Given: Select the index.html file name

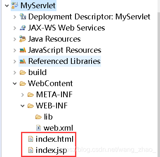Looking at the screenshot, I should (54, 139).
